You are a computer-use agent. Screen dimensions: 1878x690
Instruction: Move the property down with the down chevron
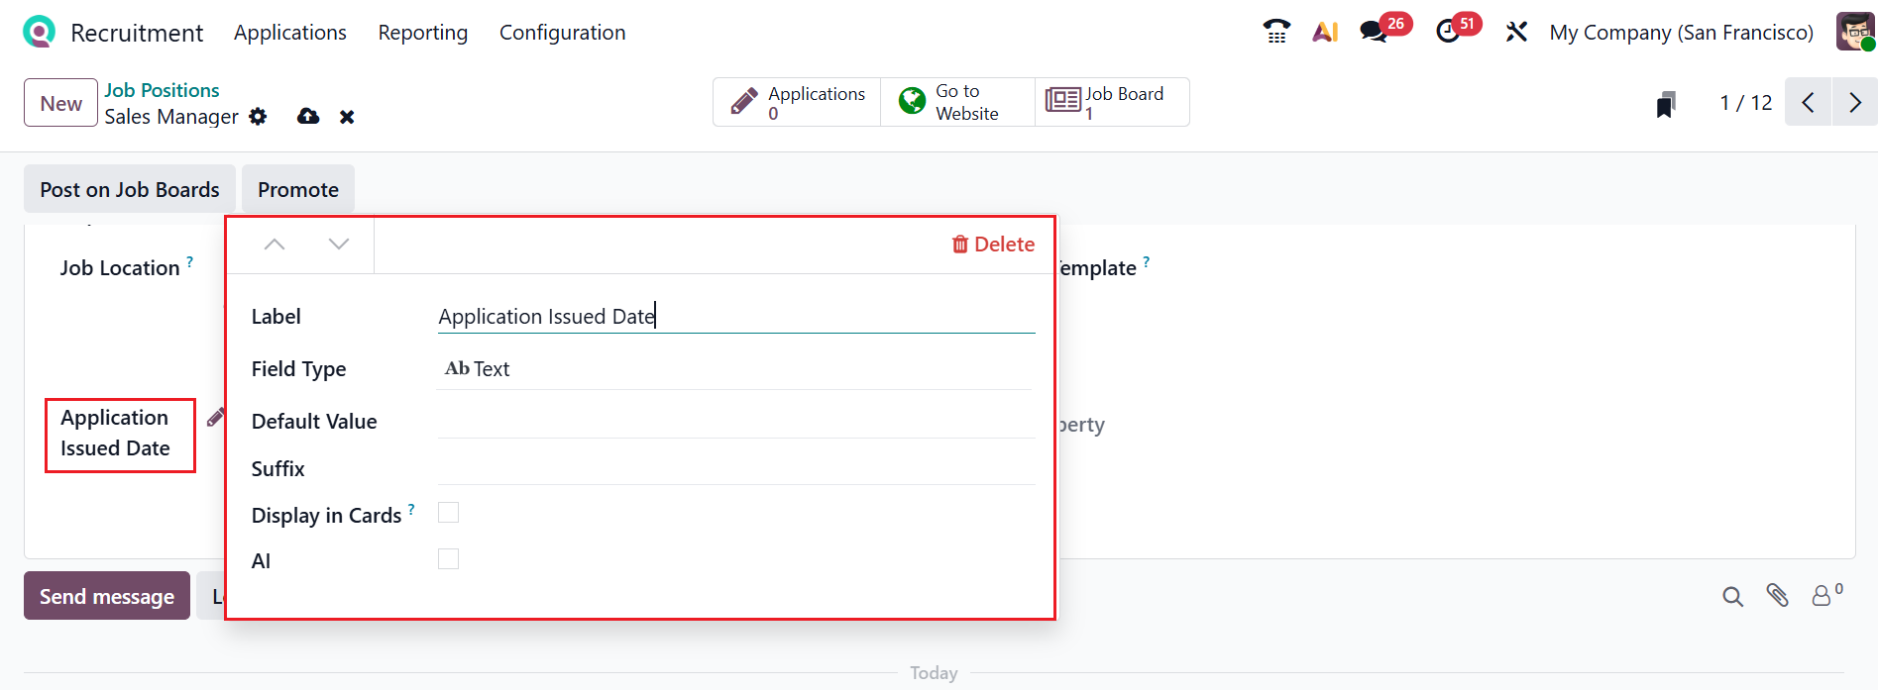[339, 245]
